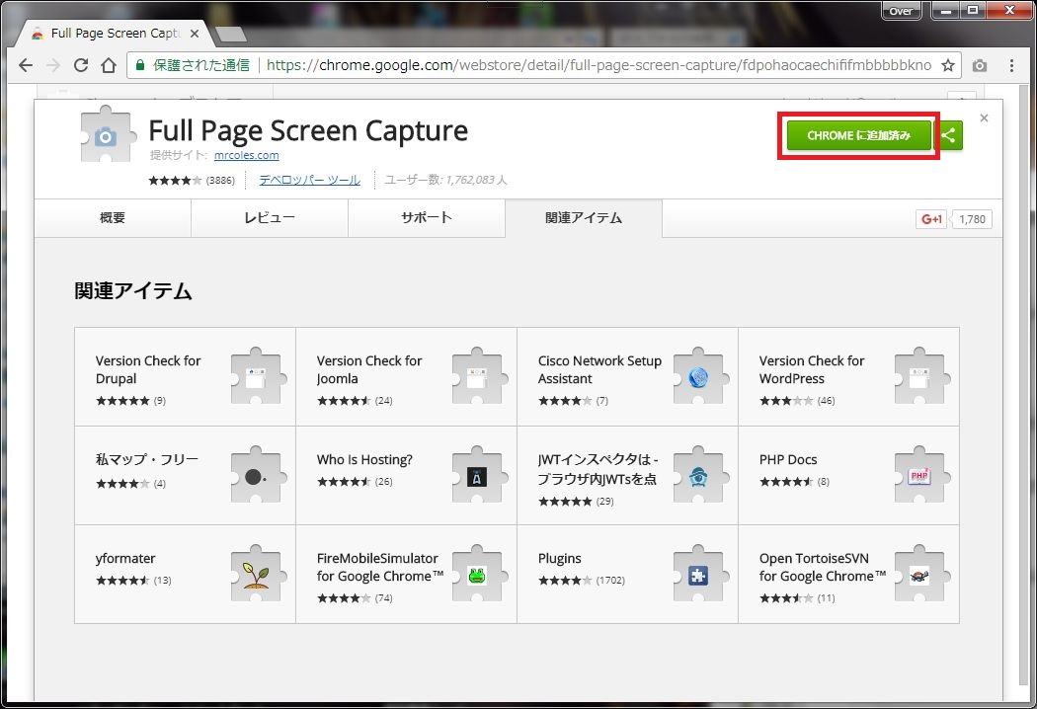The width and height of the screenshot is (1037, 709).
Task: Open the yformater seedling icon
Action: pyautogui.click(x=258, y=573)
